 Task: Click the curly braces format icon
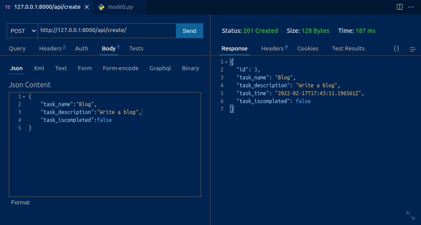pos(396,49)
